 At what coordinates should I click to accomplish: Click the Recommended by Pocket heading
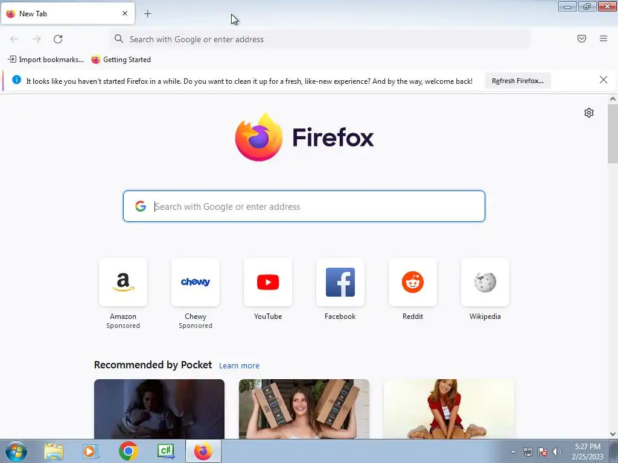(x=153, y=365)
